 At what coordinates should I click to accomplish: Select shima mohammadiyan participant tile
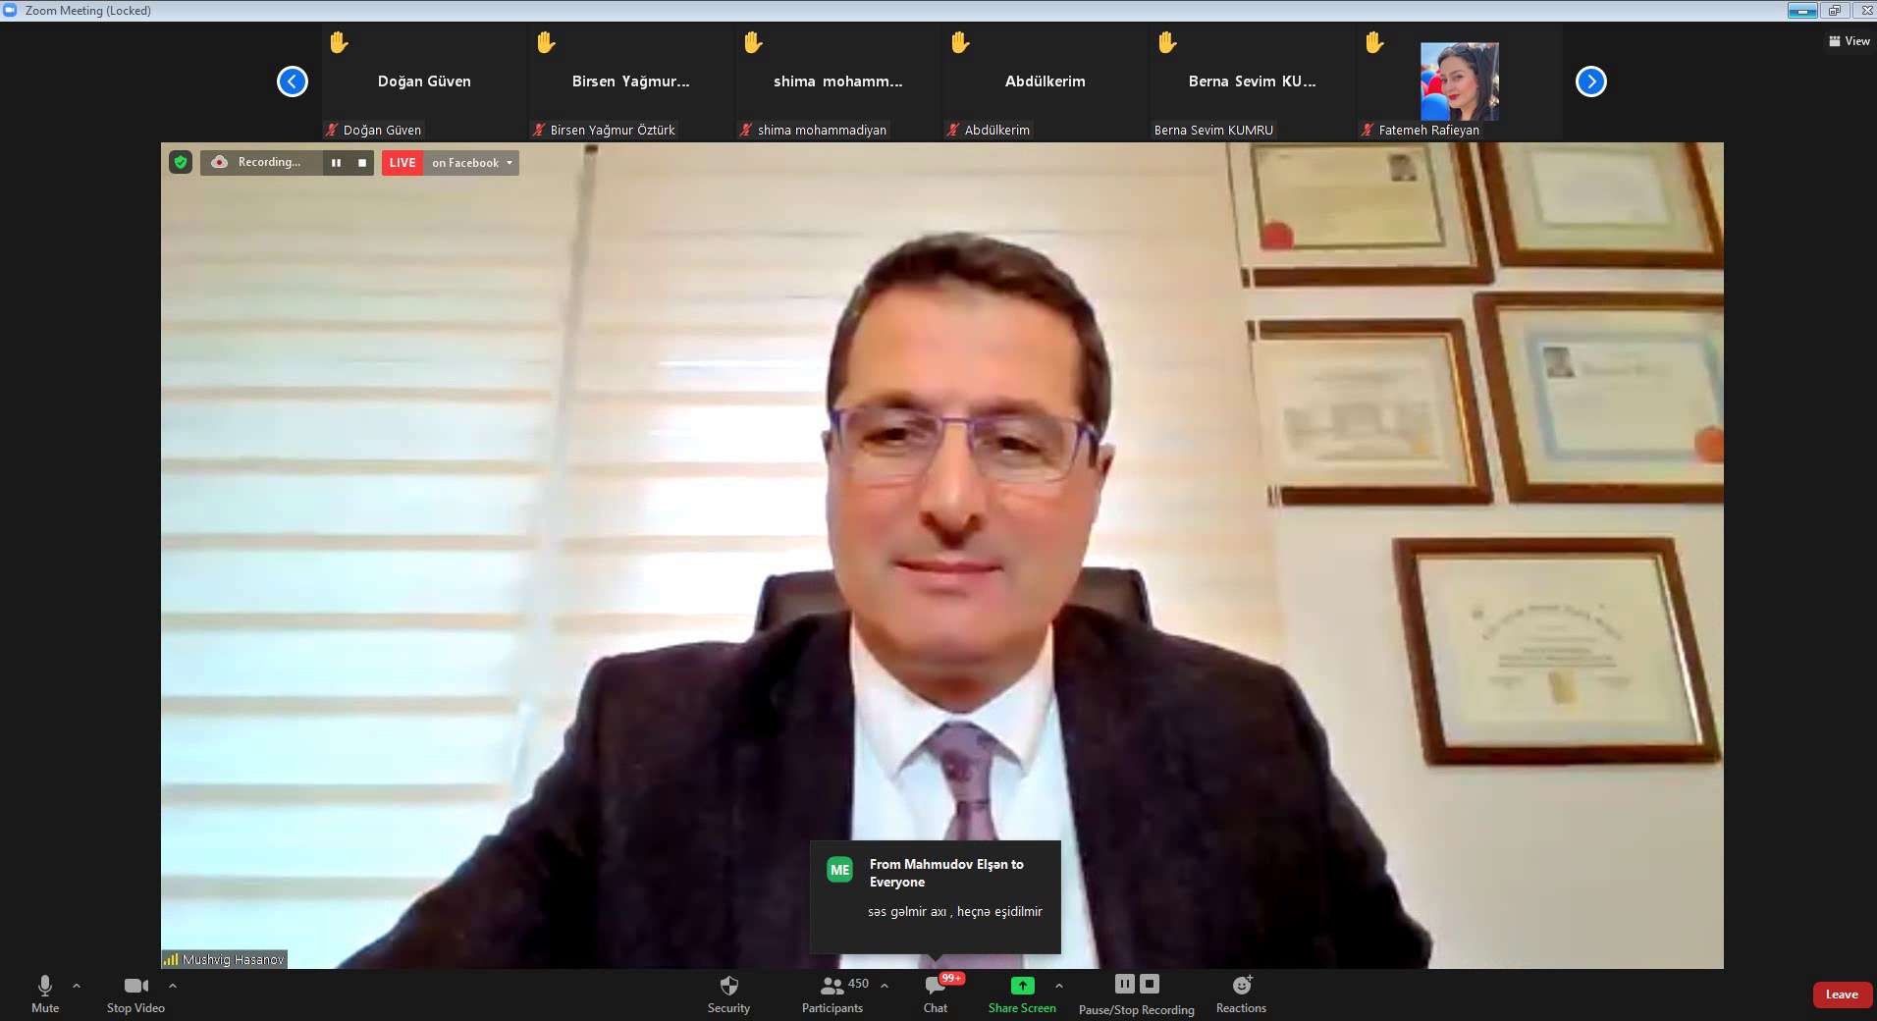click(838, 81)
